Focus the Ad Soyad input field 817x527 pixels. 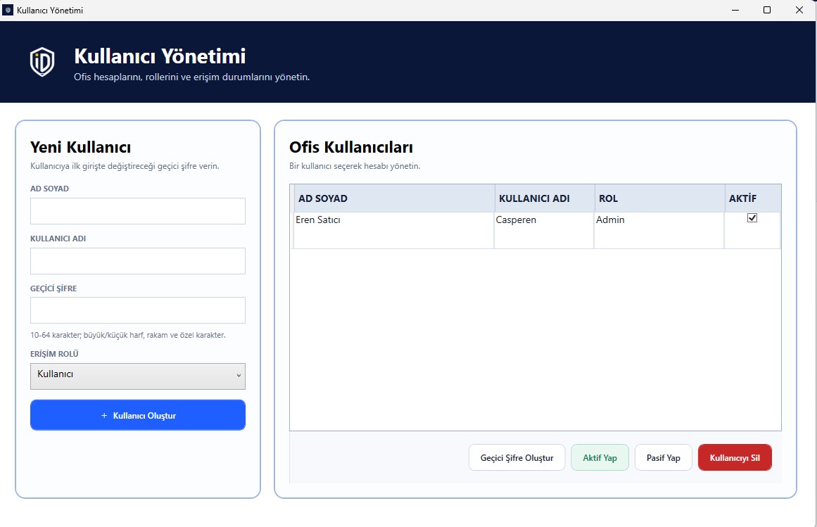pos(137,211)
